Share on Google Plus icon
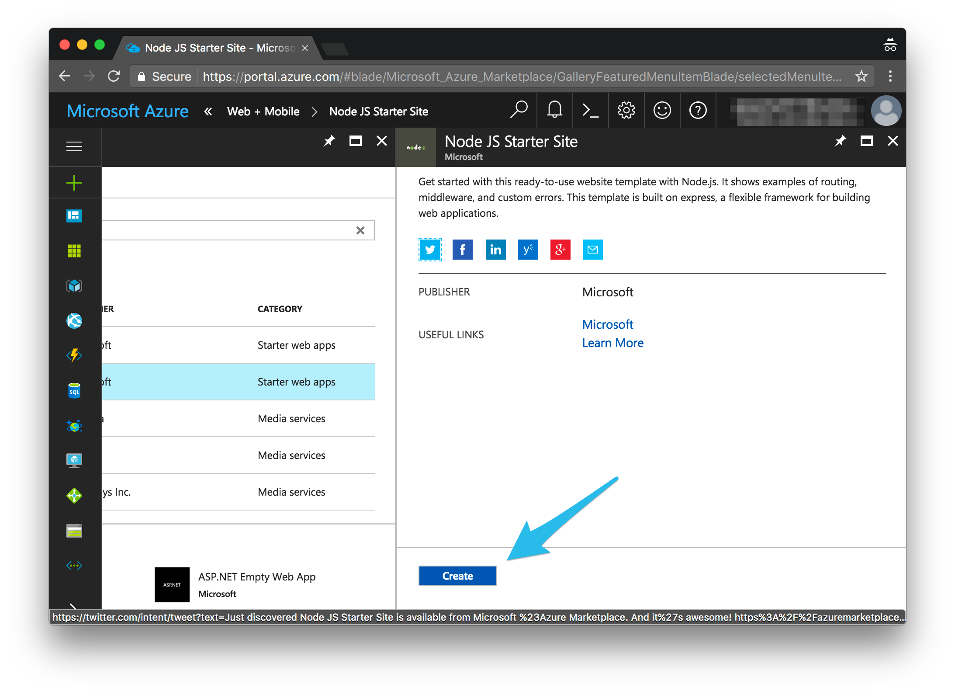The height and width of the screenshot is (695, 955). 561,250
